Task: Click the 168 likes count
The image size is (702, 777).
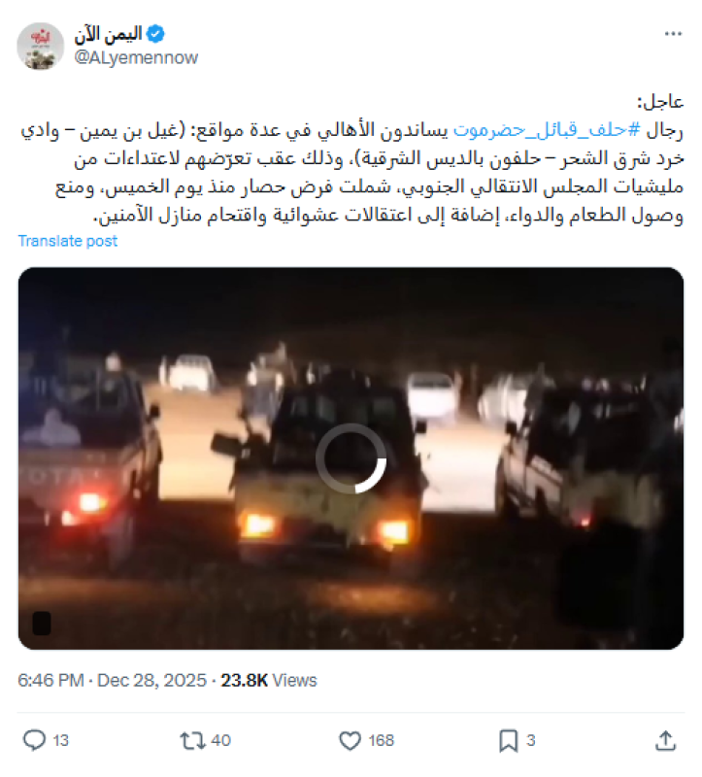Action: pyautogui.click(x=381, y=740)
